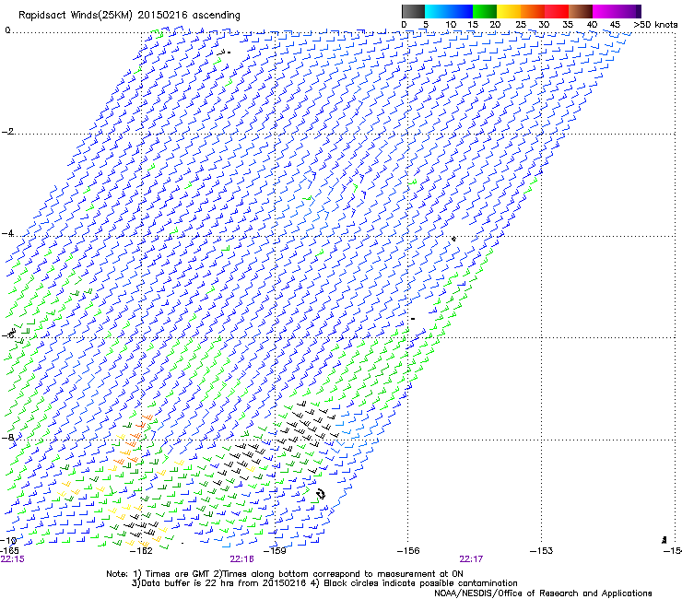Click the note line starting 'Note: 1) Times are GMT'
Image resolution: width=682 pixels, height=599 pixels.
tap(285, 574)
